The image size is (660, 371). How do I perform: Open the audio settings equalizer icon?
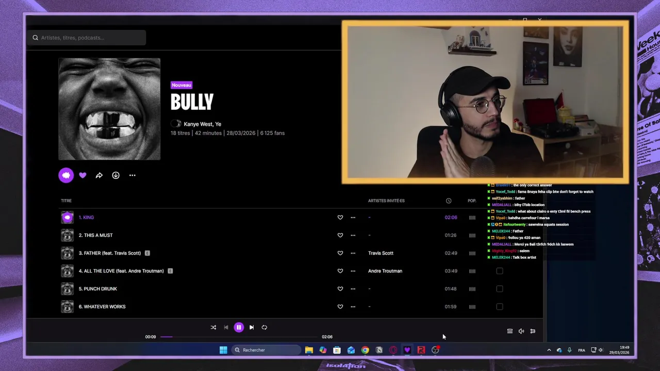533,331
